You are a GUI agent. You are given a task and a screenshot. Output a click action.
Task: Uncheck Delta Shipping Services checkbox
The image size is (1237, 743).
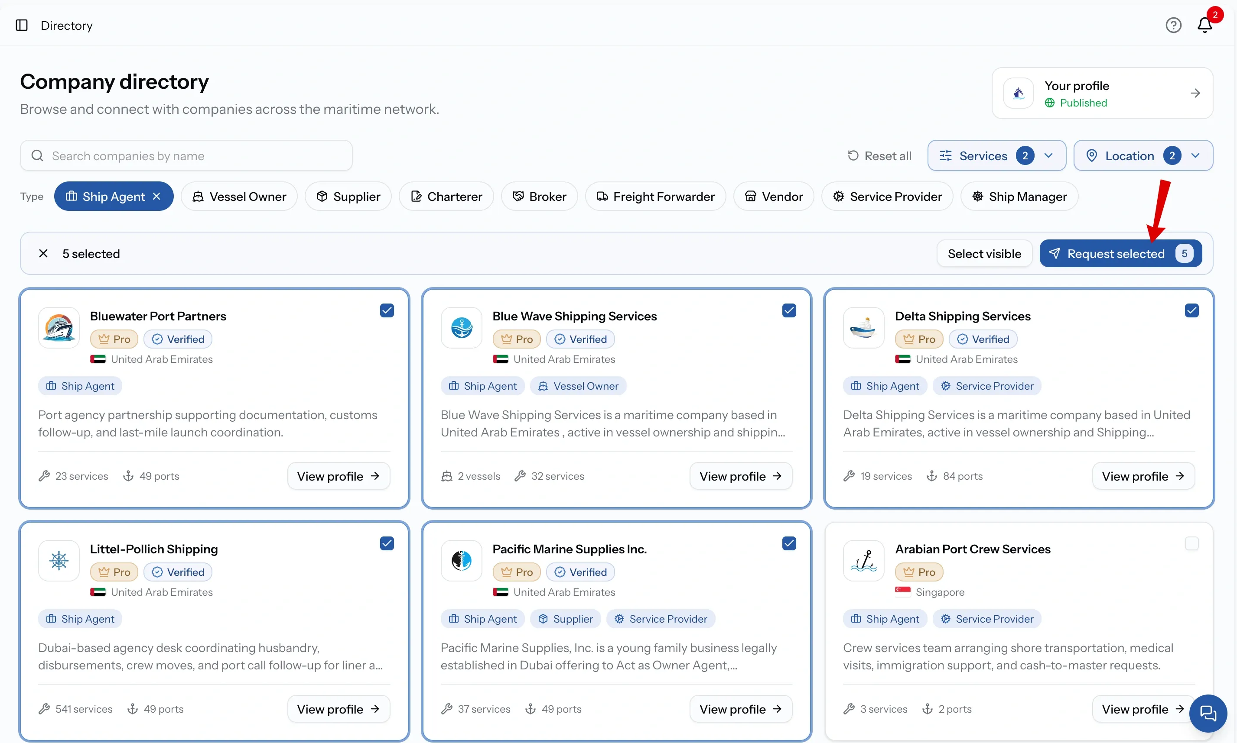(1191, 310)
